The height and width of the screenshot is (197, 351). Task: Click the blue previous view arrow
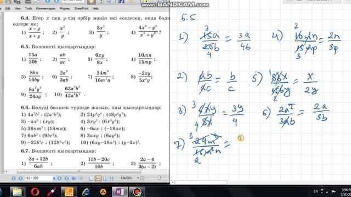(74, 178)
